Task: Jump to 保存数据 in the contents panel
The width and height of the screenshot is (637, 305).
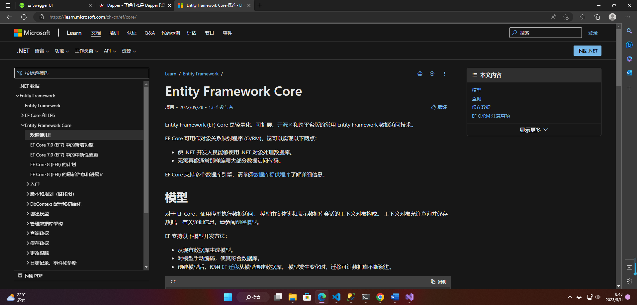Action: (481, 107)
